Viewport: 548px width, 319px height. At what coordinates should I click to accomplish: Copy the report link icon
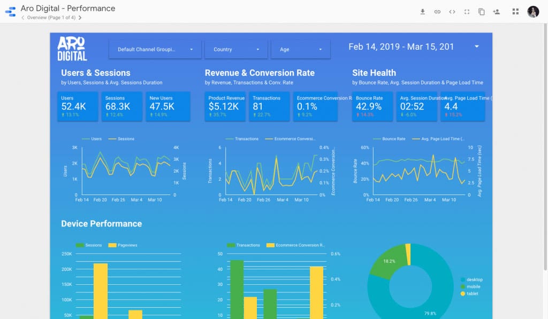click(x=437, y=12)
